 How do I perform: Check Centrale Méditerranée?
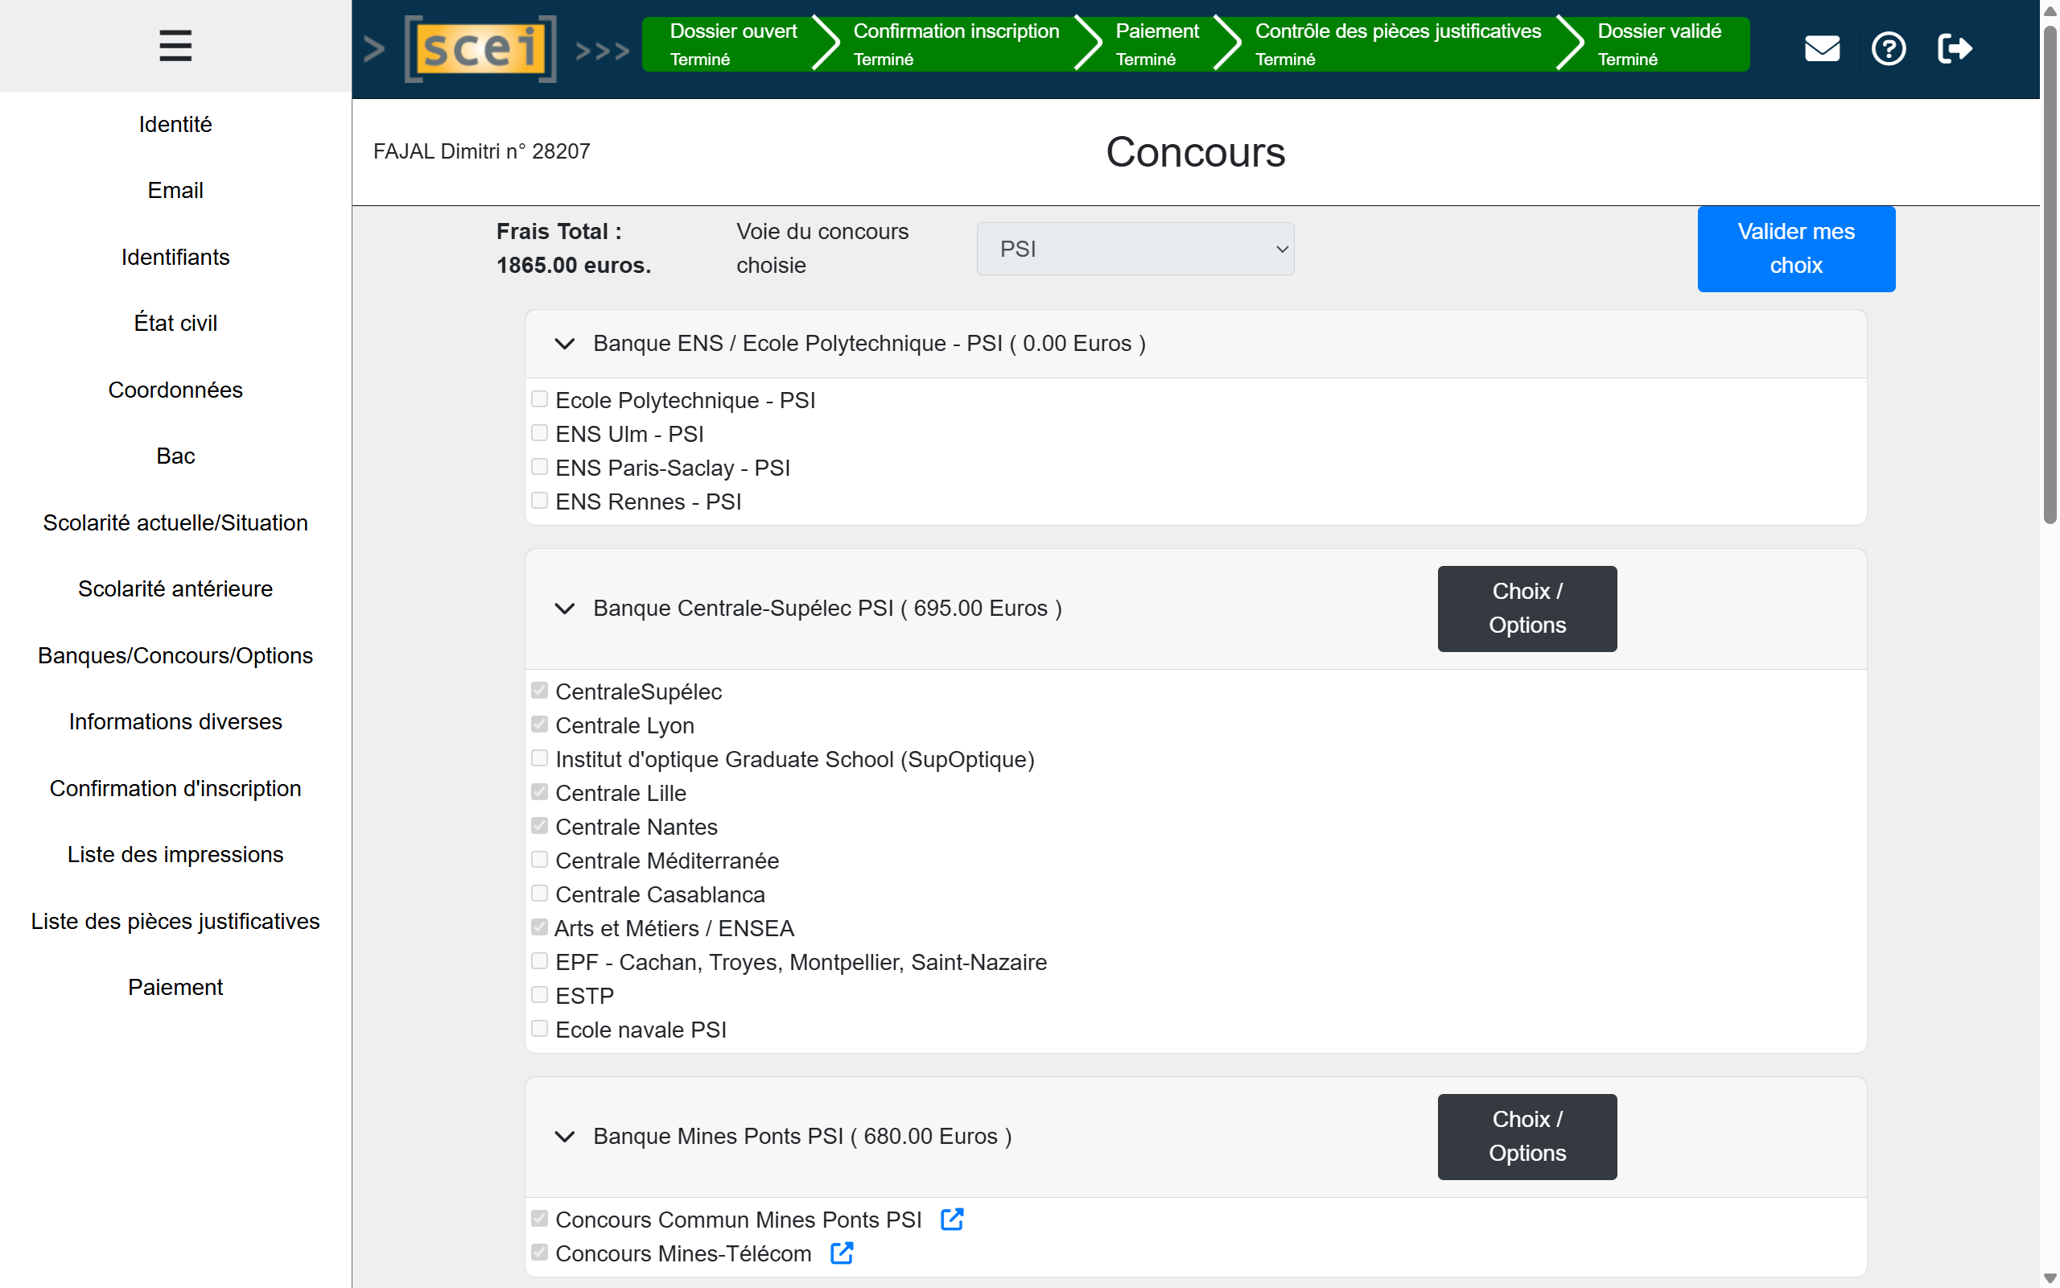pyautogui.click(x=539, y=860)
